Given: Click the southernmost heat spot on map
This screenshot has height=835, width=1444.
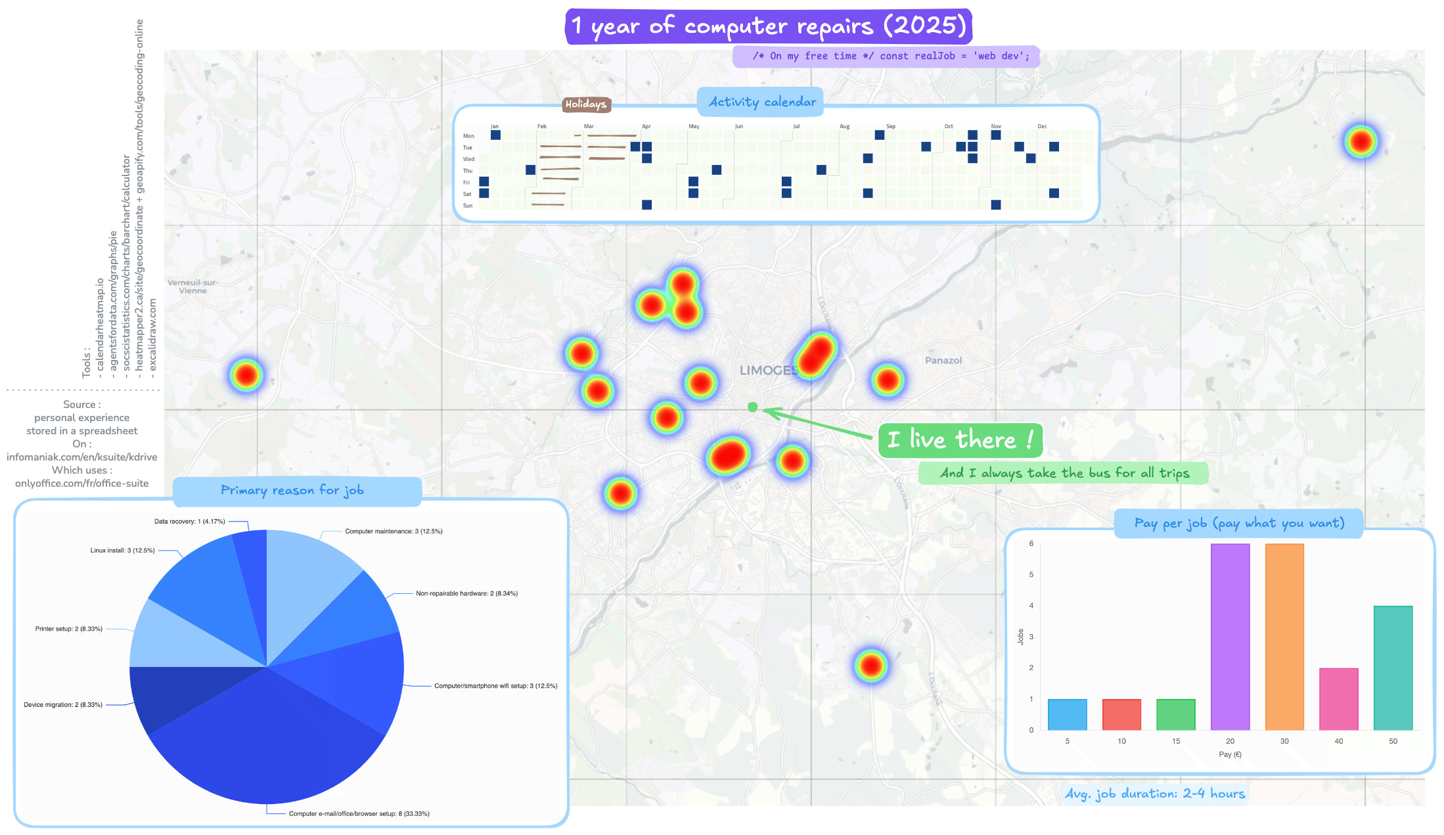Looking at the screenshot, I should coord(870,666).
